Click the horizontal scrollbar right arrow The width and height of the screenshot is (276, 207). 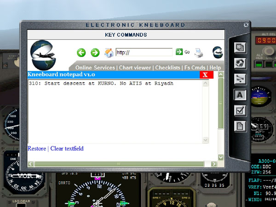[214, 164]
